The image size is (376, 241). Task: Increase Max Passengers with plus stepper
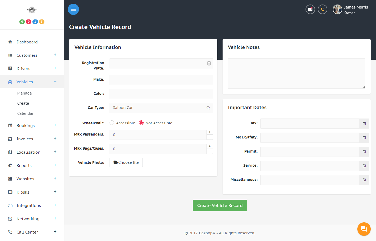210,132
